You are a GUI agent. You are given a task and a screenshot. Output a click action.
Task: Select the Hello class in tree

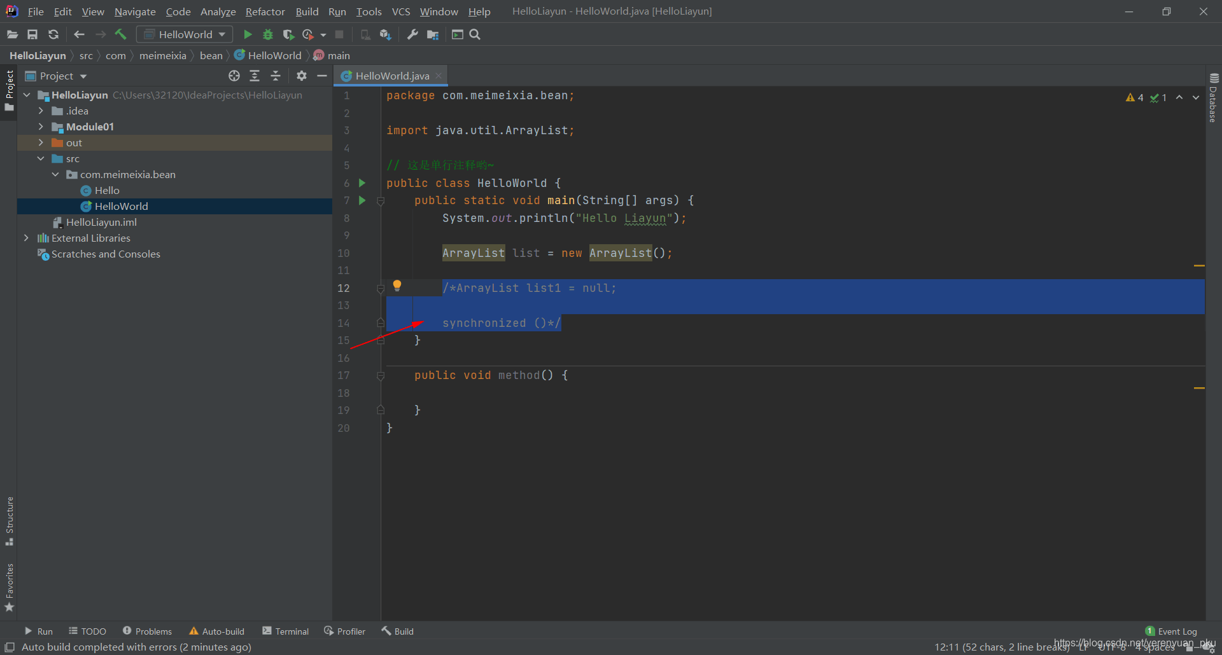pyautogui.click(x=107, y=190)
